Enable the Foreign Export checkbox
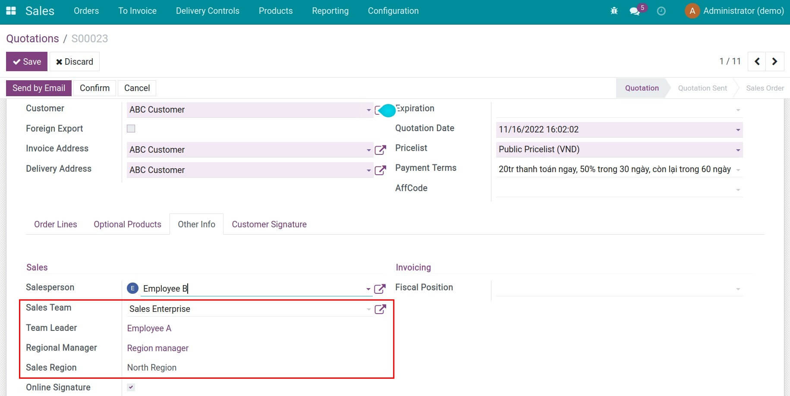 coord(131,128)
